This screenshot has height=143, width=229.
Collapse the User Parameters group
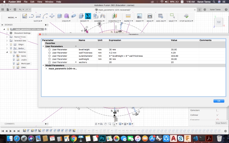tap(43, 46)
